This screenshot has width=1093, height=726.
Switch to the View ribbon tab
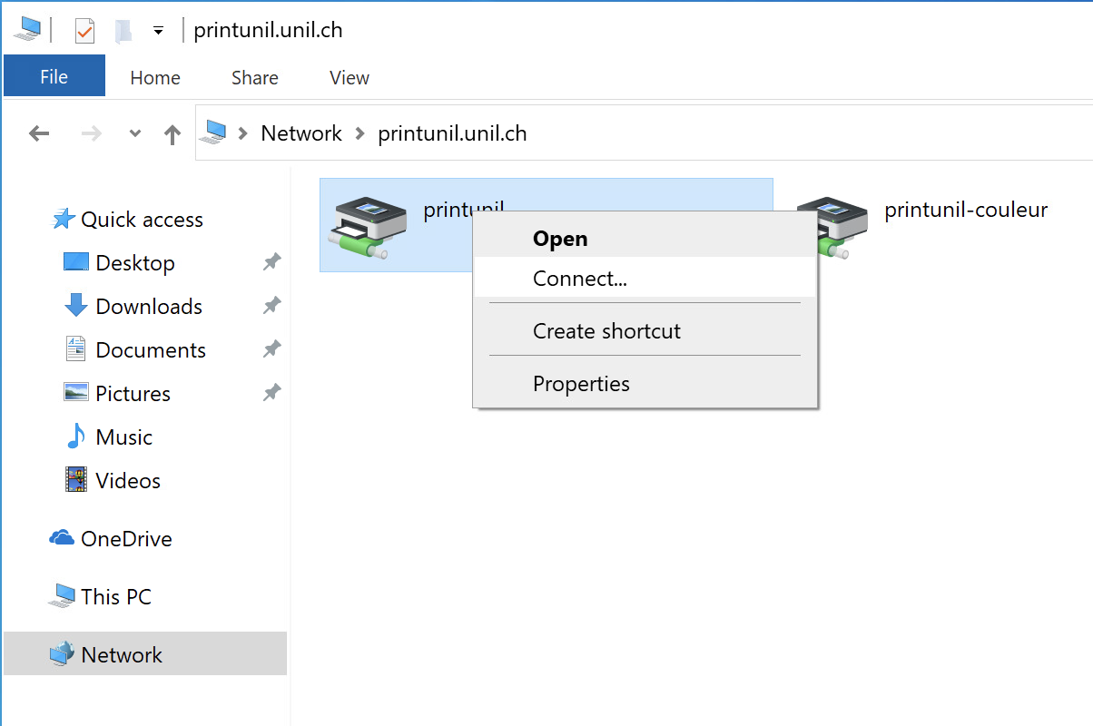(x=349, y=78)
